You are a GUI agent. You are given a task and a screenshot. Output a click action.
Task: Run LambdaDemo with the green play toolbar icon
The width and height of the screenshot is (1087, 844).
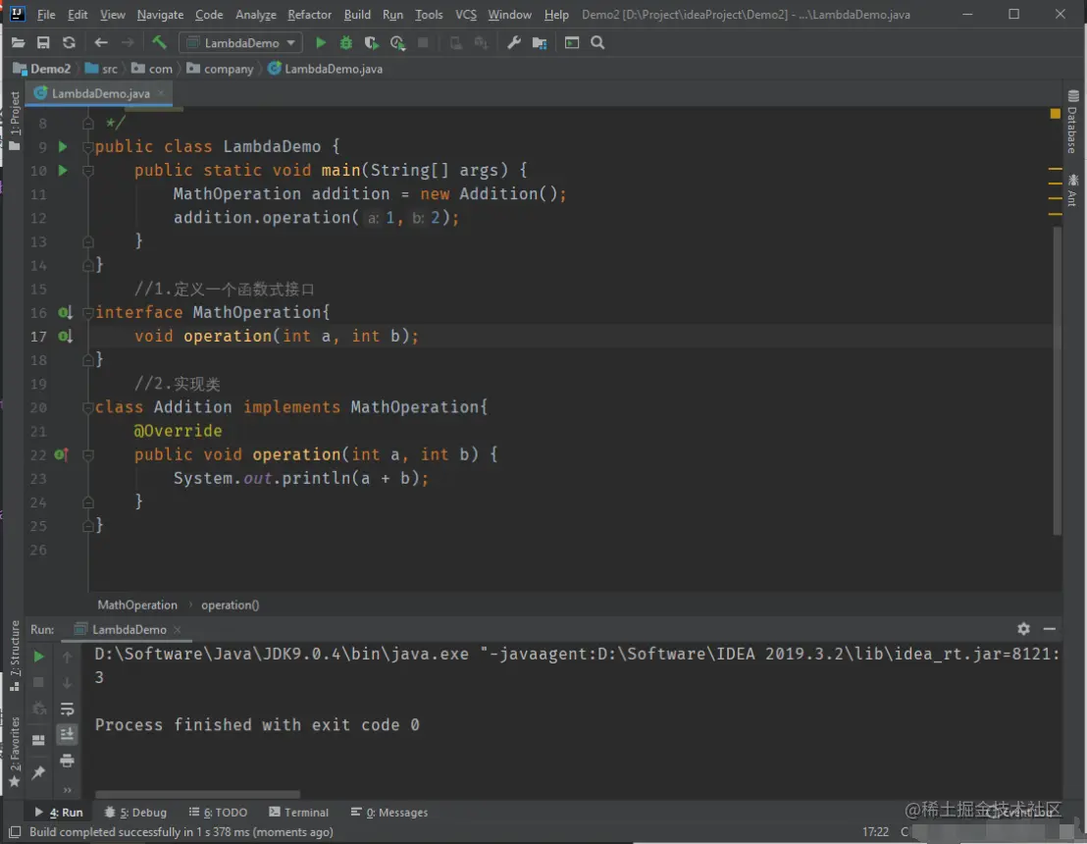[x=320, y=43]
